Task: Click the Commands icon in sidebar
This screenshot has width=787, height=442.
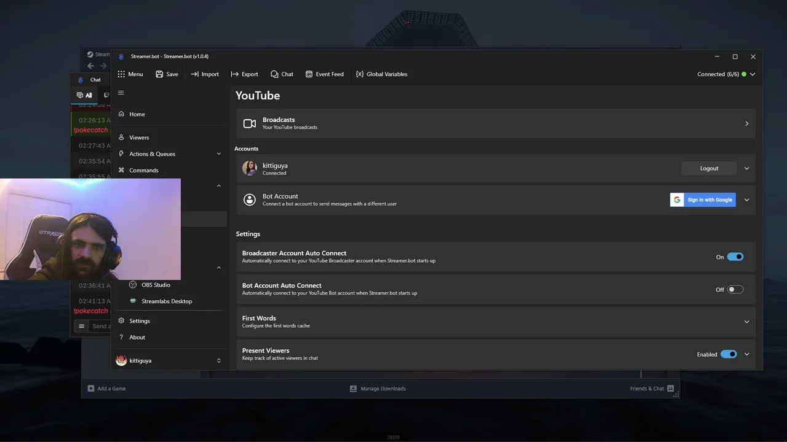Action: coord(121,170)
